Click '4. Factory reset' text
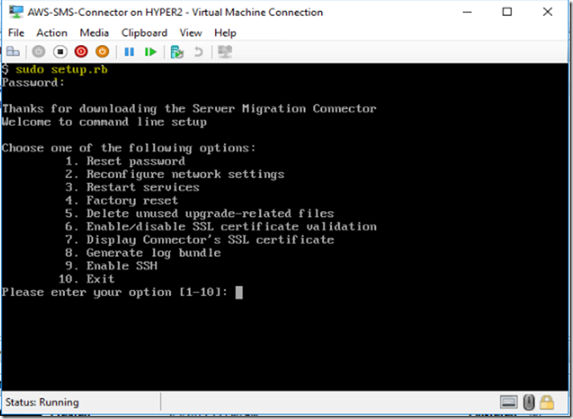The image size is (573, 419). click(x=122, y=201)
